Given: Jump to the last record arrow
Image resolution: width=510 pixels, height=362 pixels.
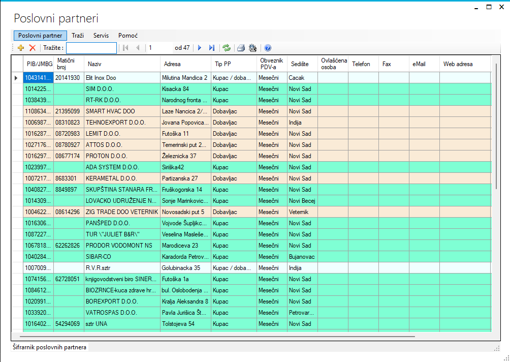Looking at the screenshot, I should 212,48.
